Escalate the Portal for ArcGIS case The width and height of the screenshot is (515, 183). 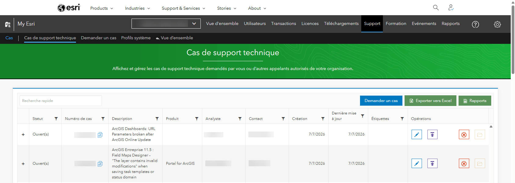(x=432, y=164)
